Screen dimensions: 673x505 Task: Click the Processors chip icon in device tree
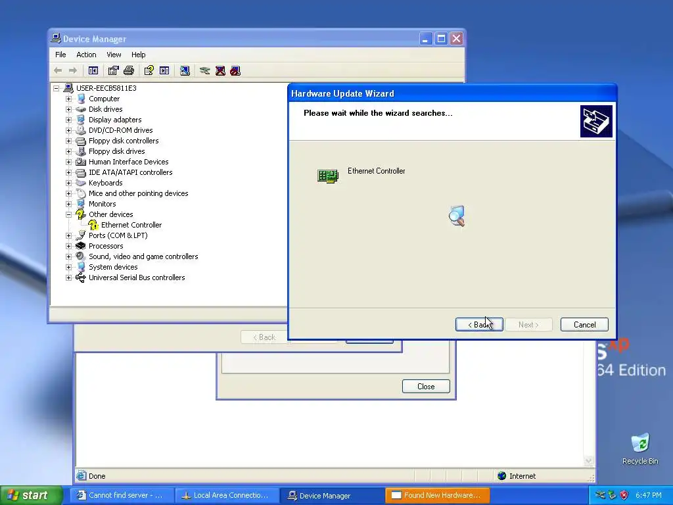81,246
